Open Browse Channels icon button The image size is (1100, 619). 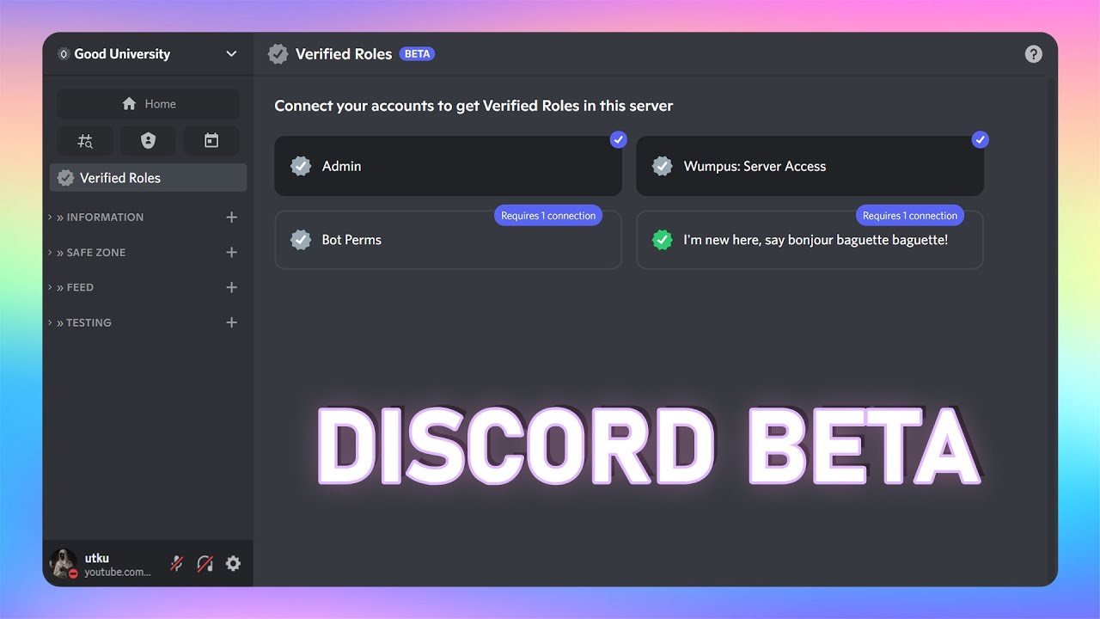click(x=84, y=141)
